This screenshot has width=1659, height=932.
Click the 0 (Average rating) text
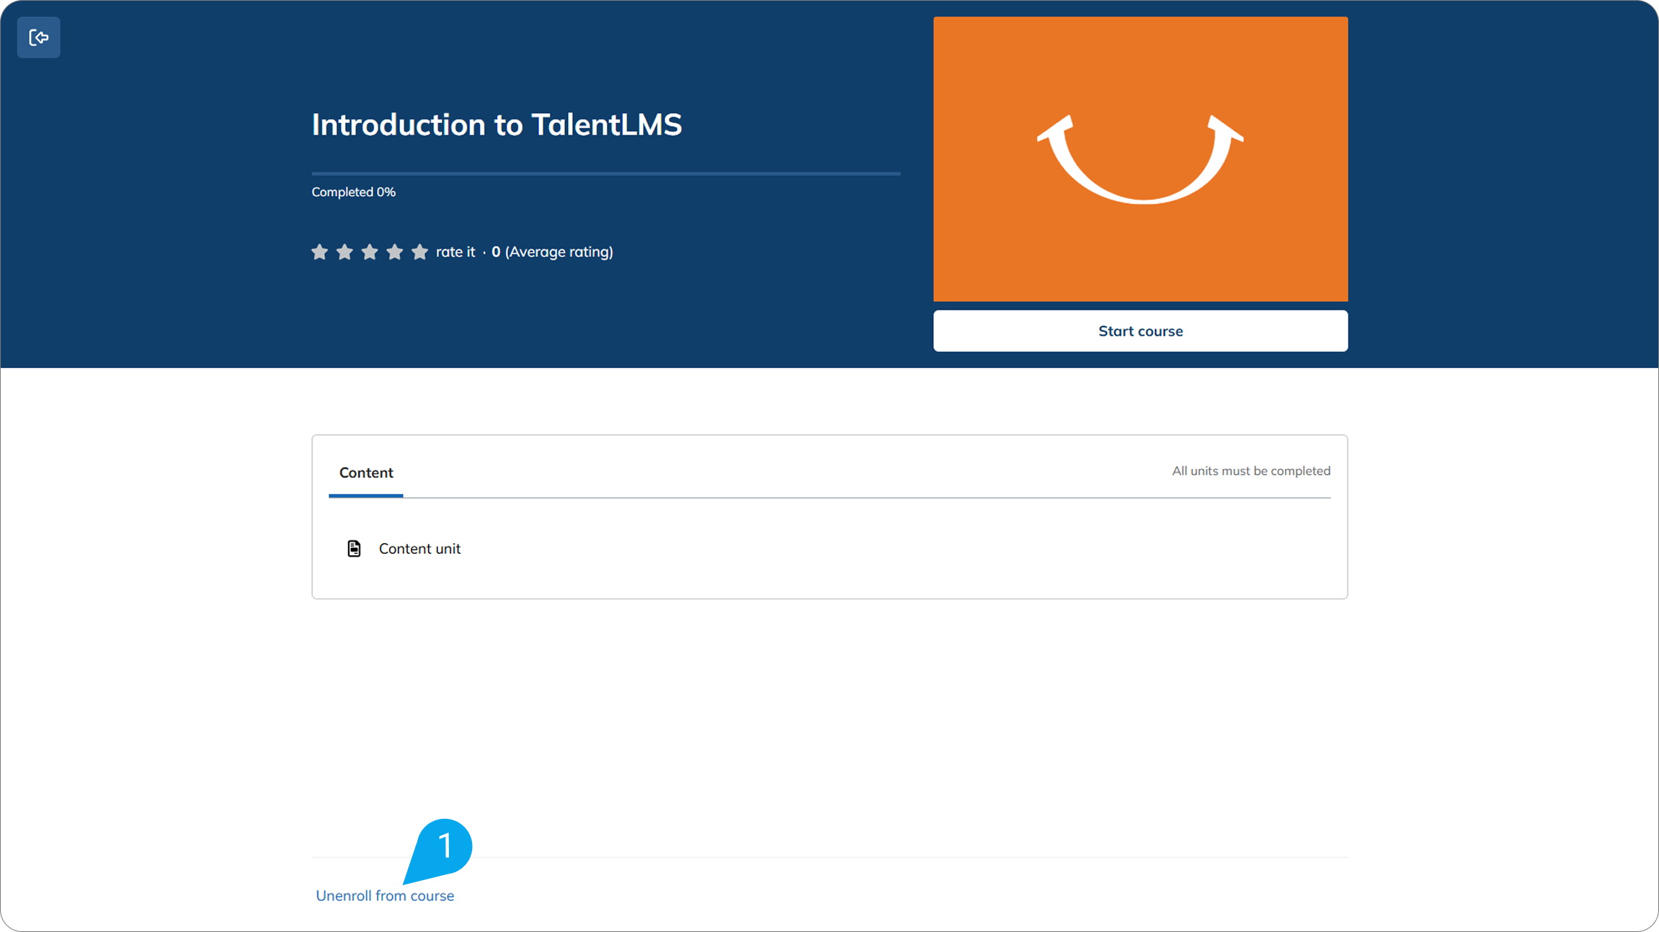552,252
